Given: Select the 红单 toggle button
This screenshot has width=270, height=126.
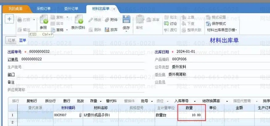Looking at the screenshot, I should (x=12, y=40).
